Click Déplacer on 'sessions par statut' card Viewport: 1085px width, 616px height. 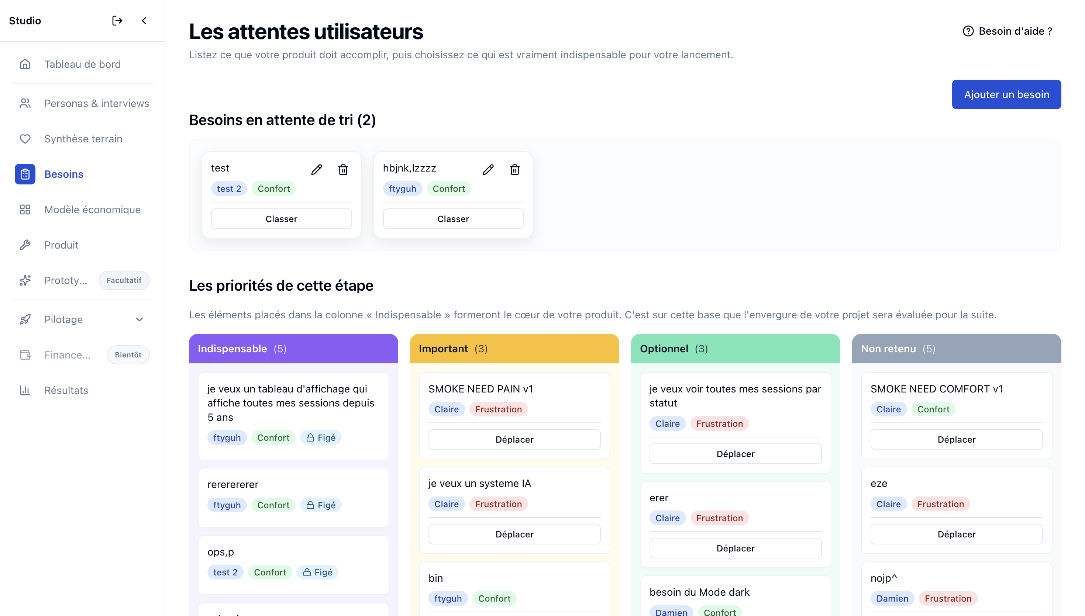(736, 454)
